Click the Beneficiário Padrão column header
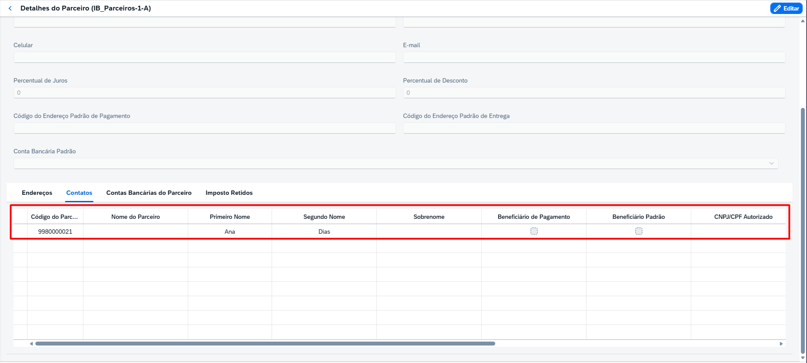This screenshot has width=807, height=363. 638,217
